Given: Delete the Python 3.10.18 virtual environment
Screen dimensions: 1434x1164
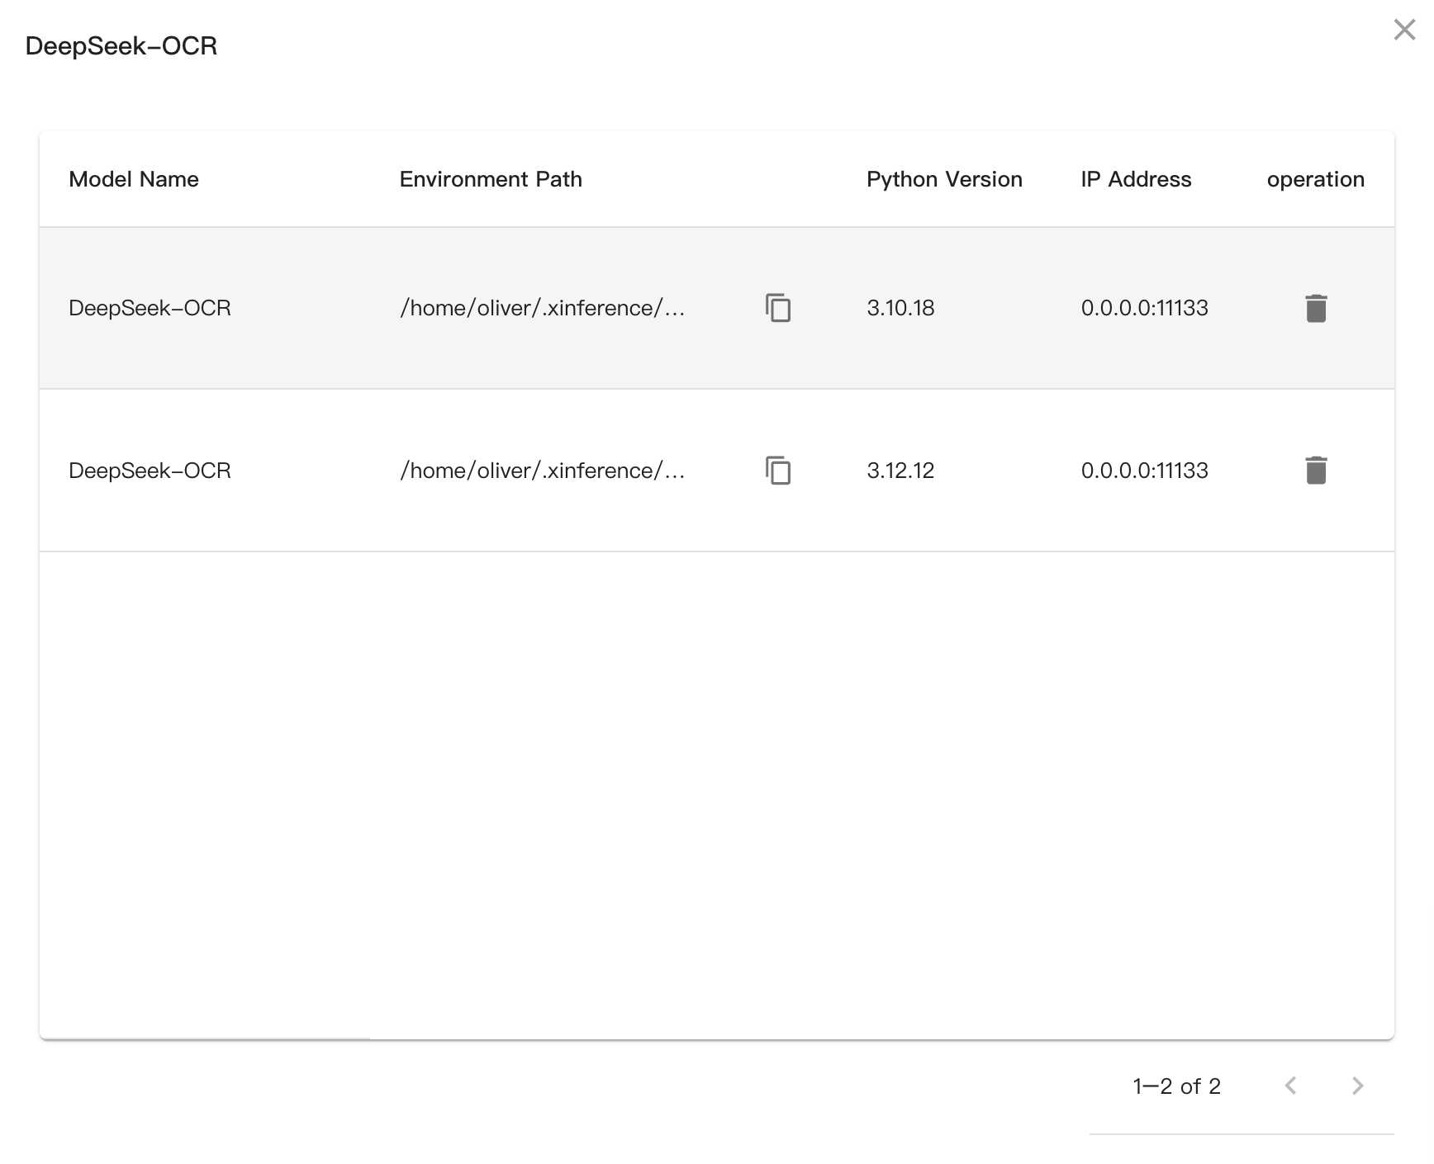Looking at the screenshot, I should 1316,308.
